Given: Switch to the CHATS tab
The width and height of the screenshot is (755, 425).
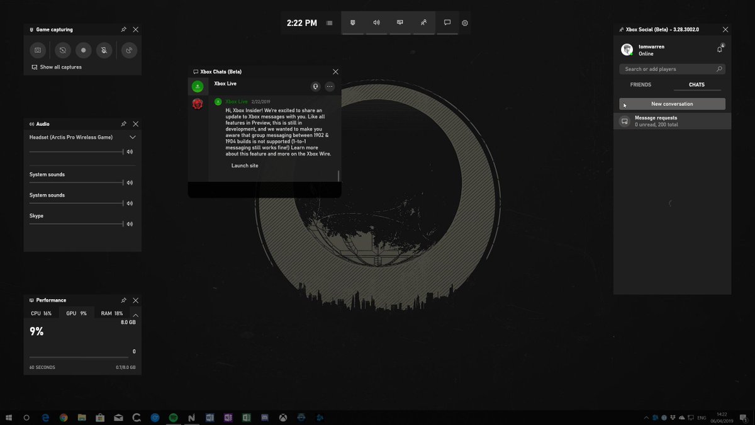Looking at the screenshot, I should coord(696,84).
